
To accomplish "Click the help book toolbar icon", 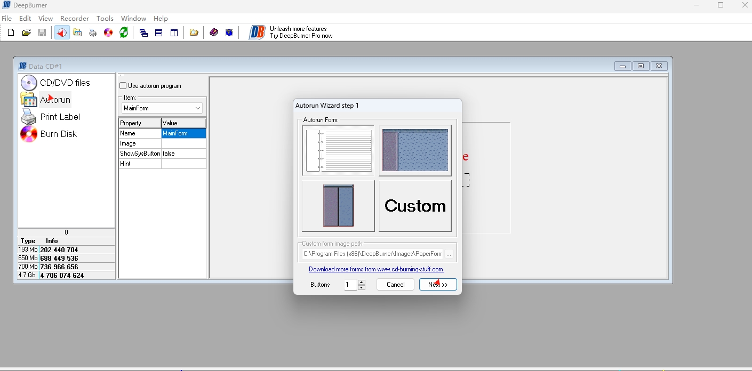I will pos(214,33).
